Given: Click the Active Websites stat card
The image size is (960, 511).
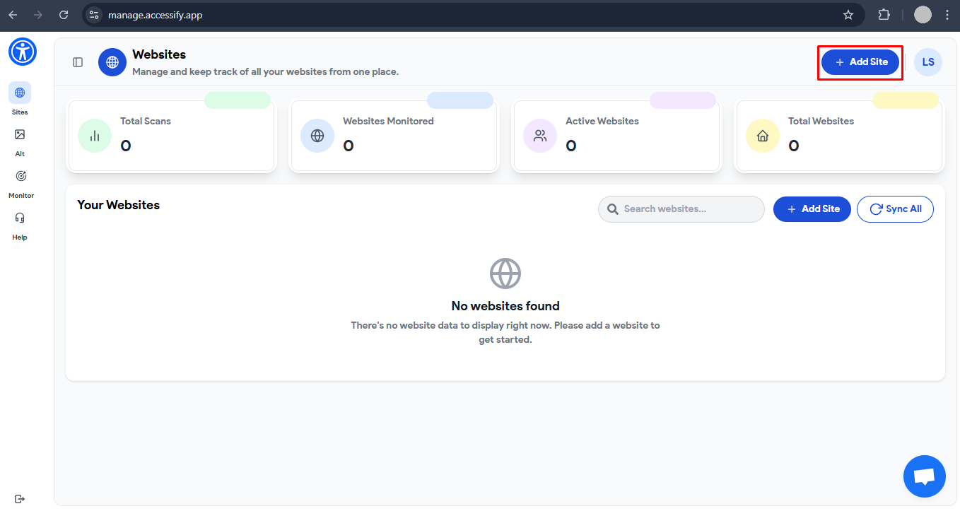Looking at the screenshot, I should 616,135.
